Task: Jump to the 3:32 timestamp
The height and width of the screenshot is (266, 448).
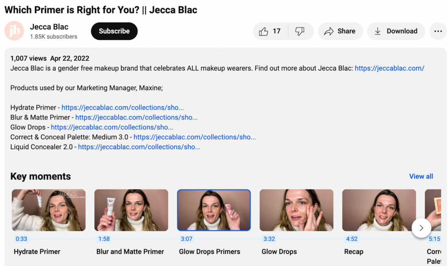Action: point(269,239)
